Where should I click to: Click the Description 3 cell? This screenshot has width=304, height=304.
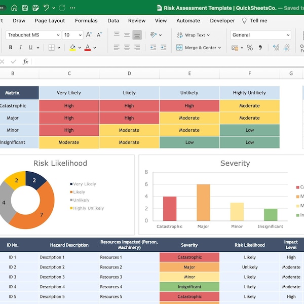point(69,277)
